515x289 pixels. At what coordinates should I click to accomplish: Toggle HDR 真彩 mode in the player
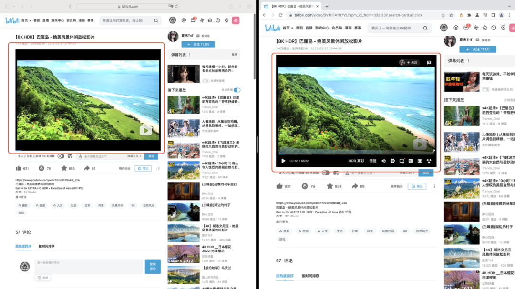coord(357,161)
